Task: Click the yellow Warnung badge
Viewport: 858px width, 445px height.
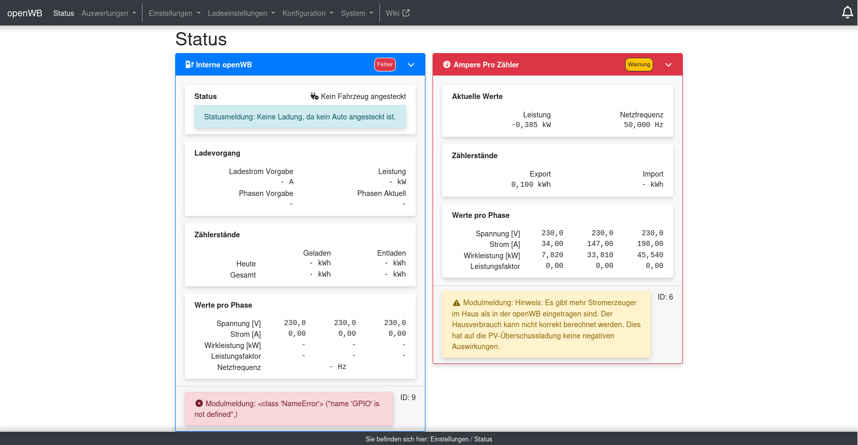Action: [x=639, y=64]
